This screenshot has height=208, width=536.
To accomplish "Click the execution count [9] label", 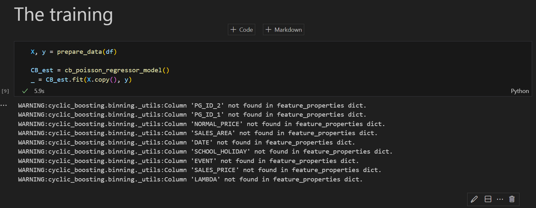I will [5, 91].
